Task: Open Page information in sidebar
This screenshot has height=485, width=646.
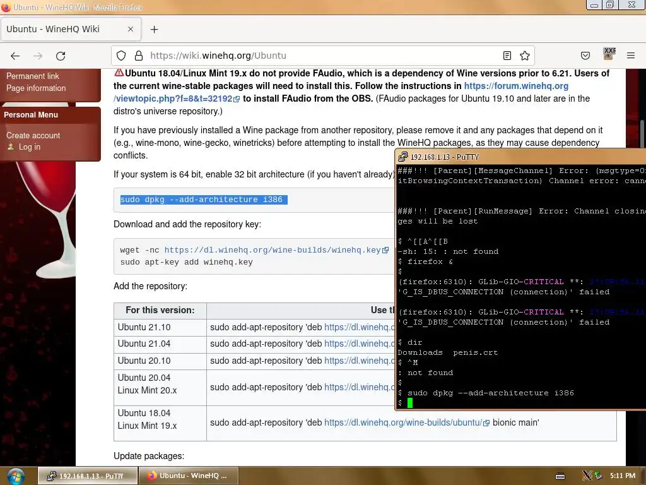Action: tap(36, 88)
